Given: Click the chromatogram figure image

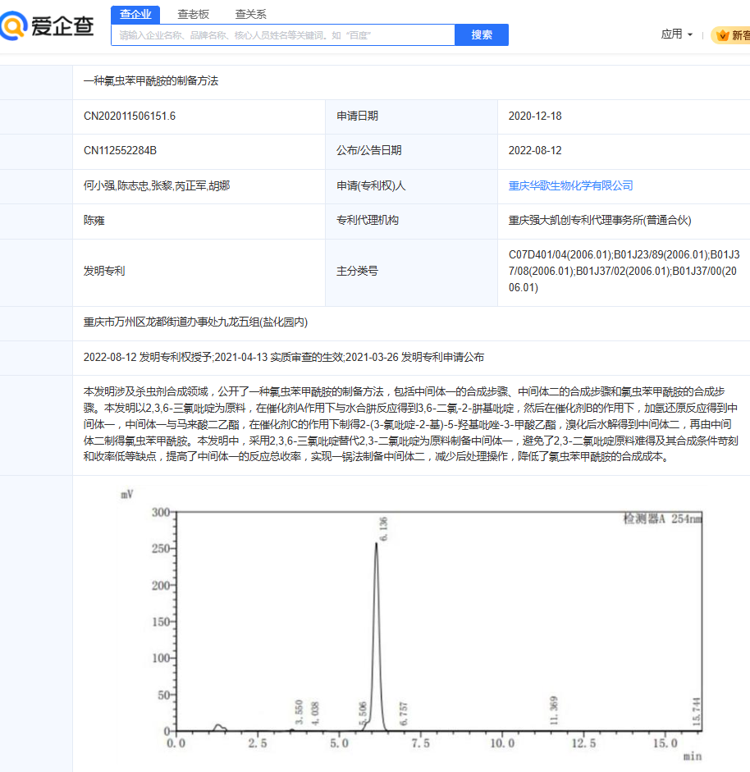Looking at the screenshot, I should pyautogui.click(x=412, y=625).
